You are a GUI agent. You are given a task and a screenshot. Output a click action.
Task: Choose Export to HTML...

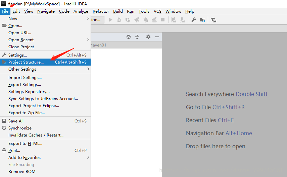click(45, 144)
